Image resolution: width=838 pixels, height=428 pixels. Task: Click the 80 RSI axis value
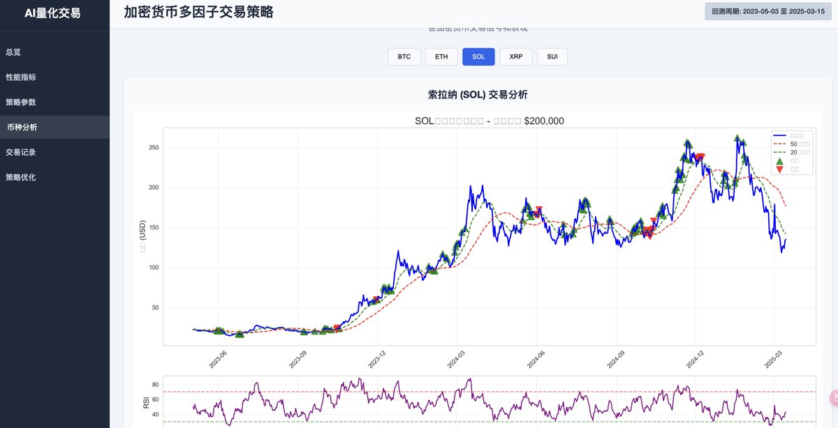[x=156, y=384]
